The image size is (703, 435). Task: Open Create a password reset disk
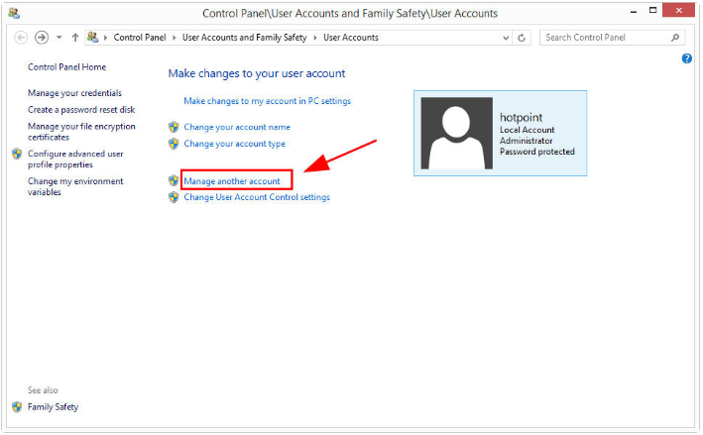[81, 110]
